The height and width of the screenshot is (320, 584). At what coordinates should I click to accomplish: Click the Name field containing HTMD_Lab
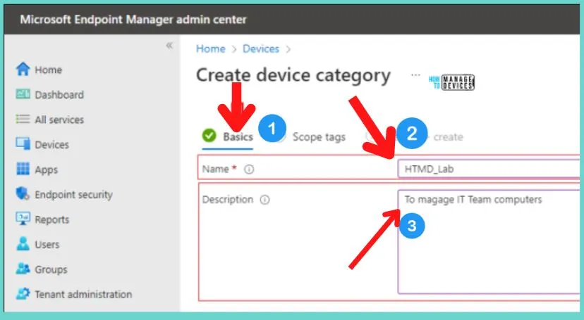coord(489,169)
